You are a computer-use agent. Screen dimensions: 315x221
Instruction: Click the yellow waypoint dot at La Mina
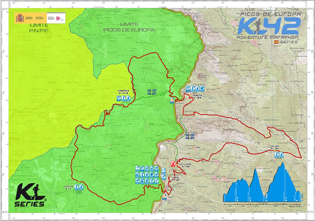coord(78,181)
